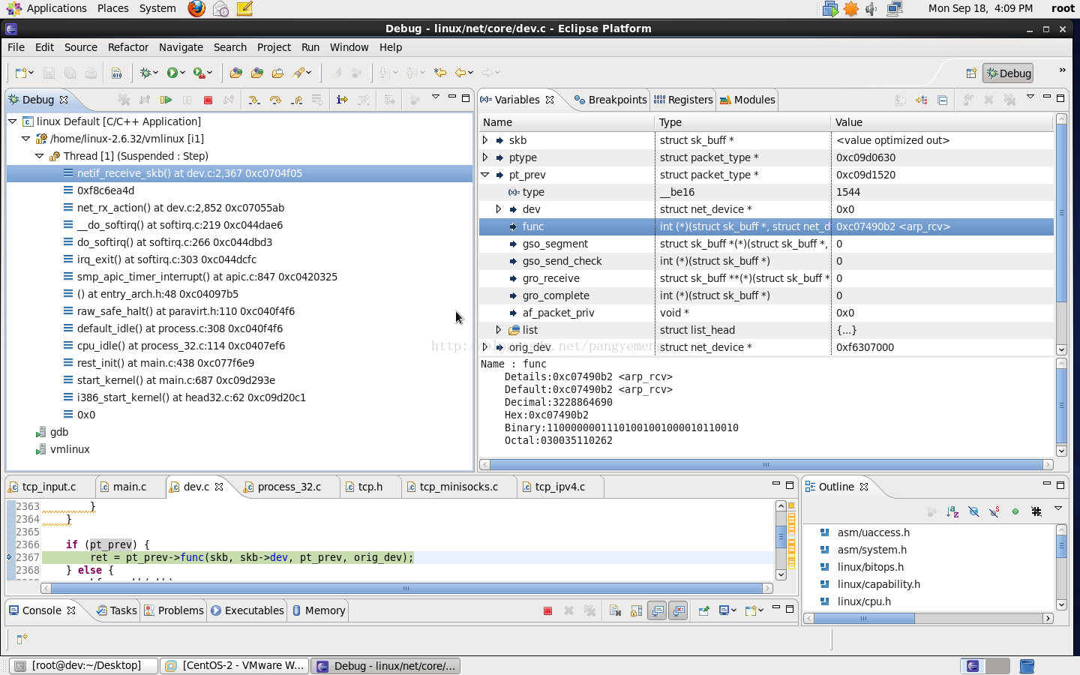Screen dimensions: 1080x675
Task: Open the Navigate menu
Action: (x=181, y=47)
